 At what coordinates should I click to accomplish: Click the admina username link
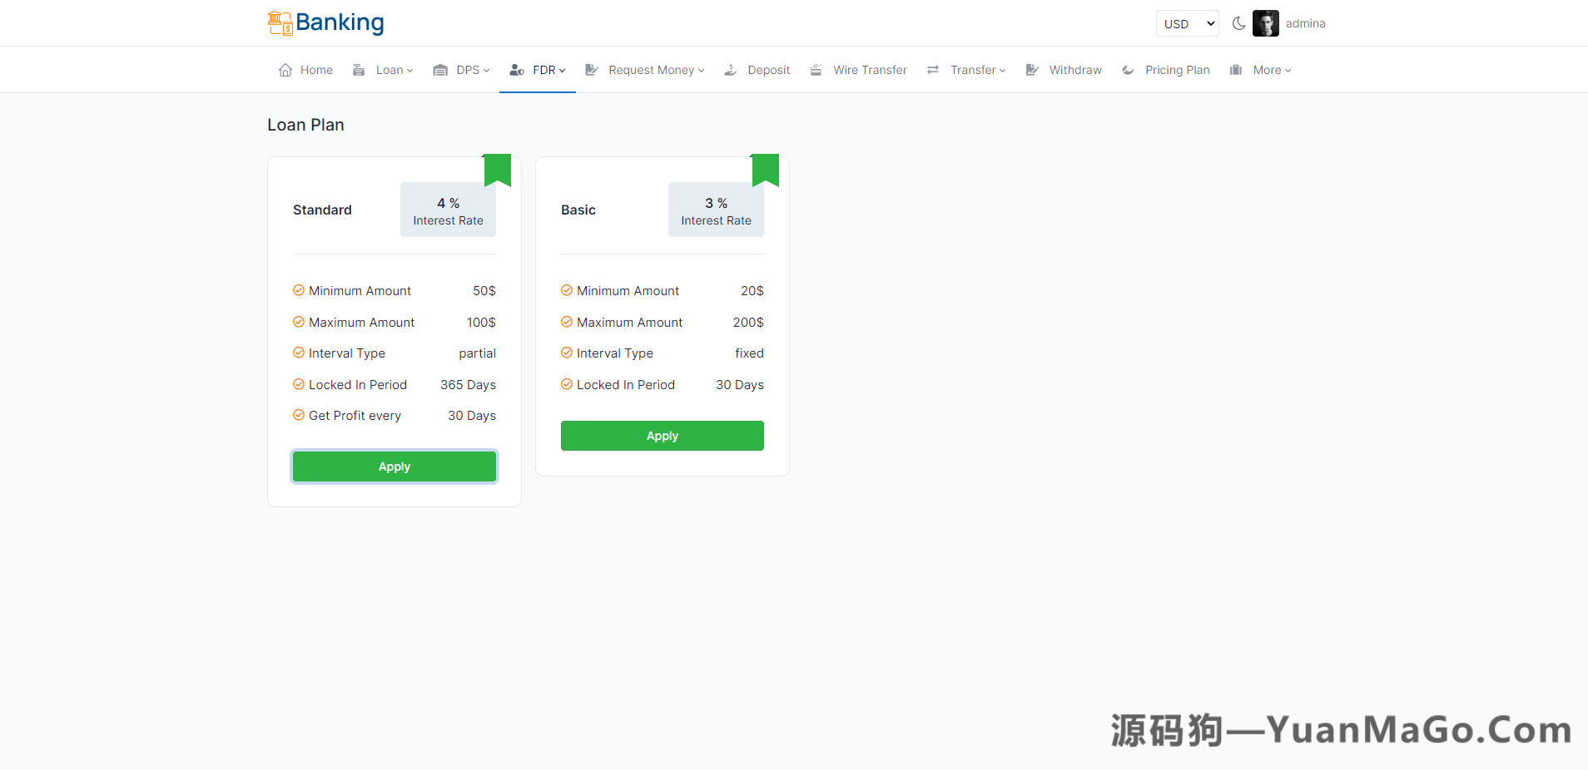pyautogui.click(x=1305, y=23)
